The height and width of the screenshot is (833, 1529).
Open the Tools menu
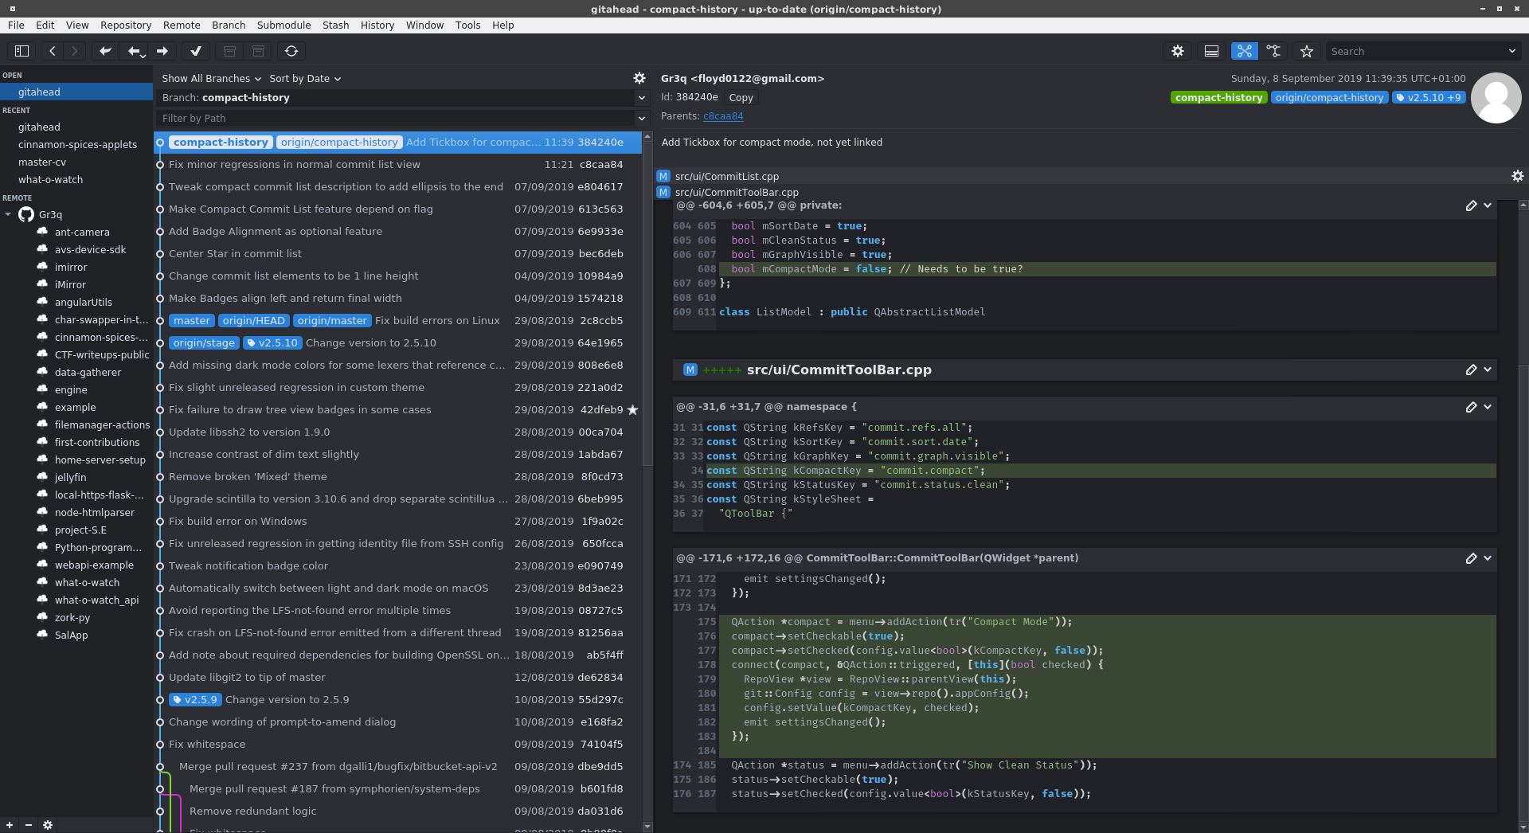point(467,25)
